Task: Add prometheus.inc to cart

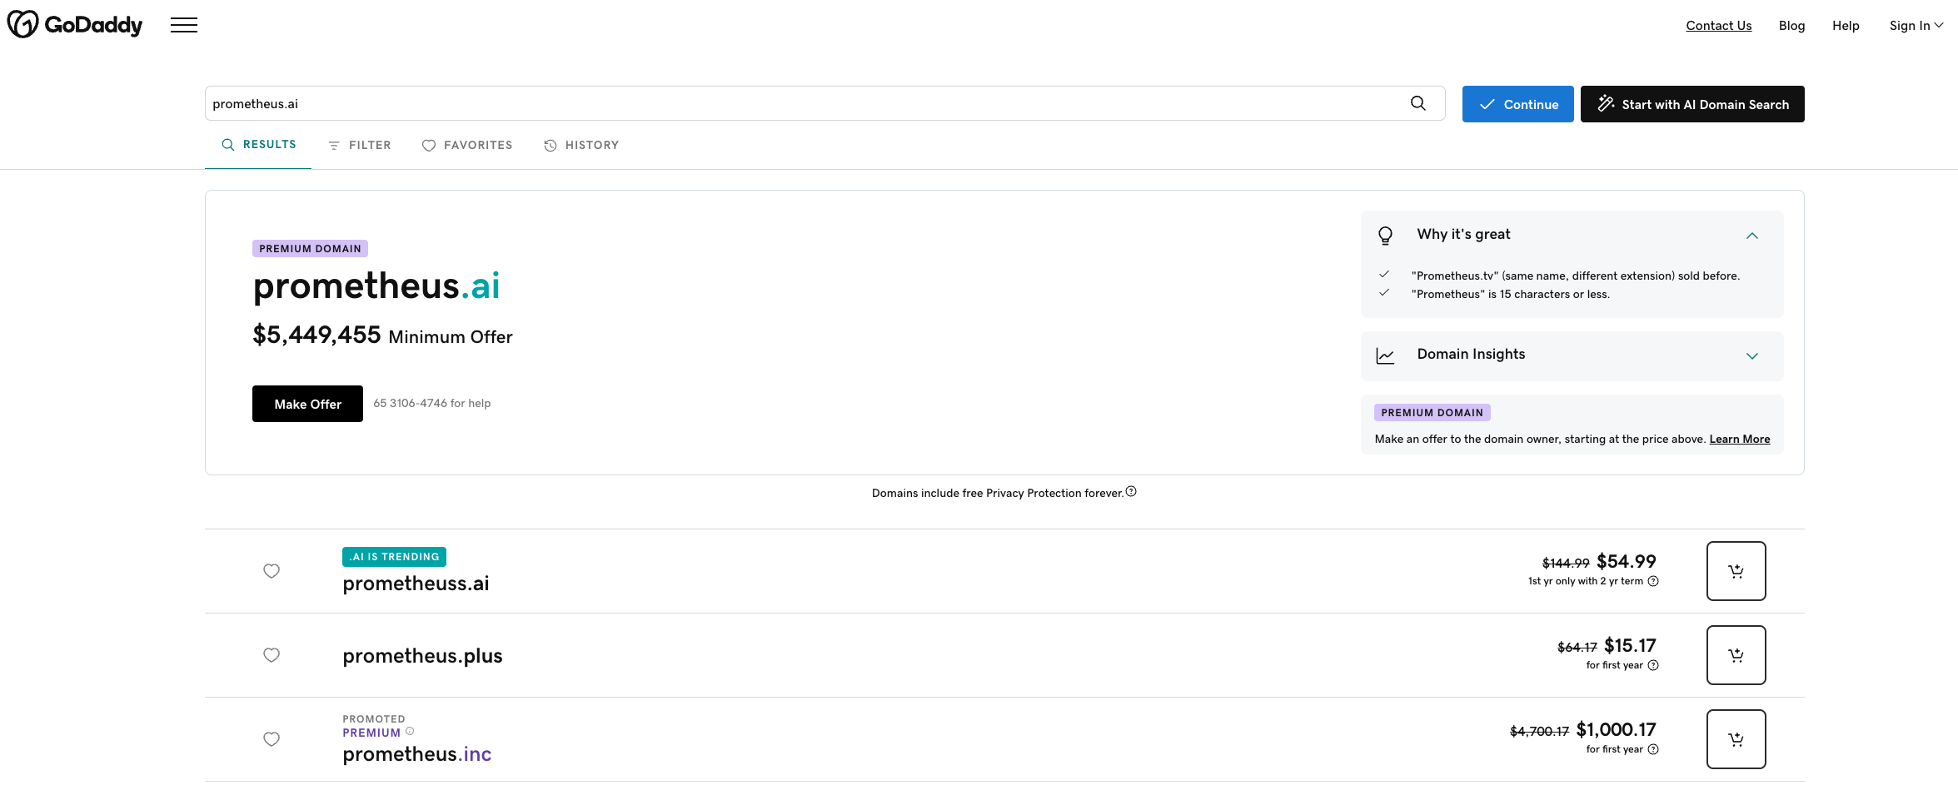Action: pyautogui.click(x=1736, y=739)
